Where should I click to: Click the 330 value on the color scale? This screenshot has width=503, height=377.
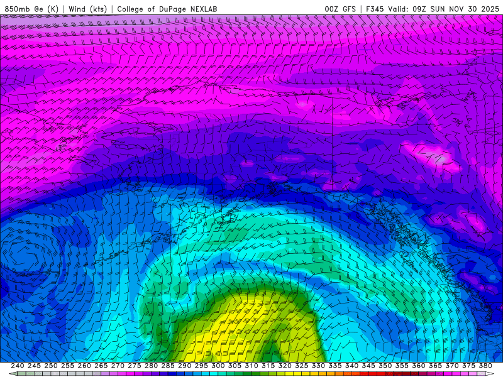[318, 366]
